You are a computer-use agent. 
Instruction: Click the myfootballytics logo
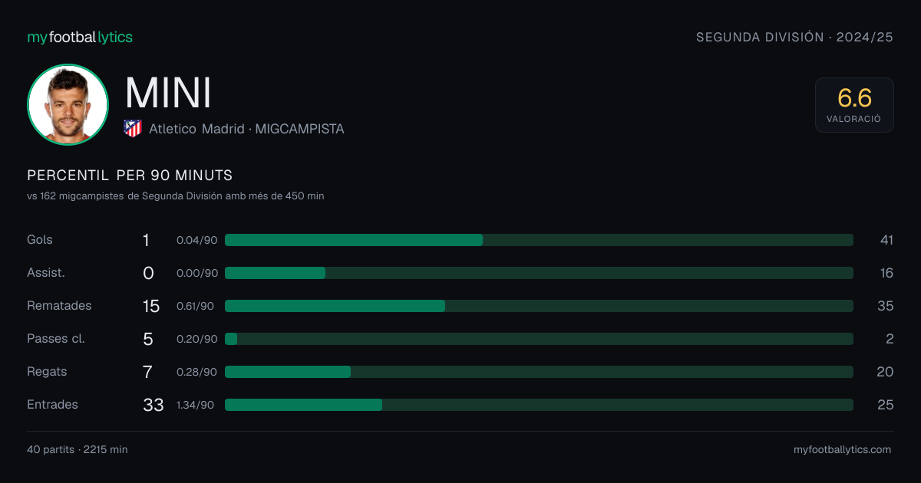click(80, 37)
